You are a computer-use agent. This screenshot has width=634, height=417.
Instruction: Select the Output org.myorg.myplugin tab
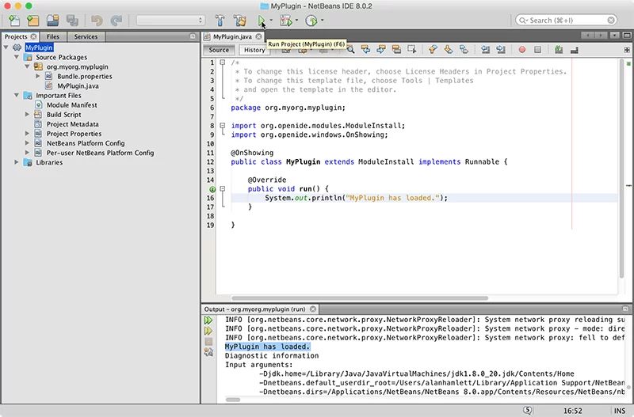coord(254,309)
